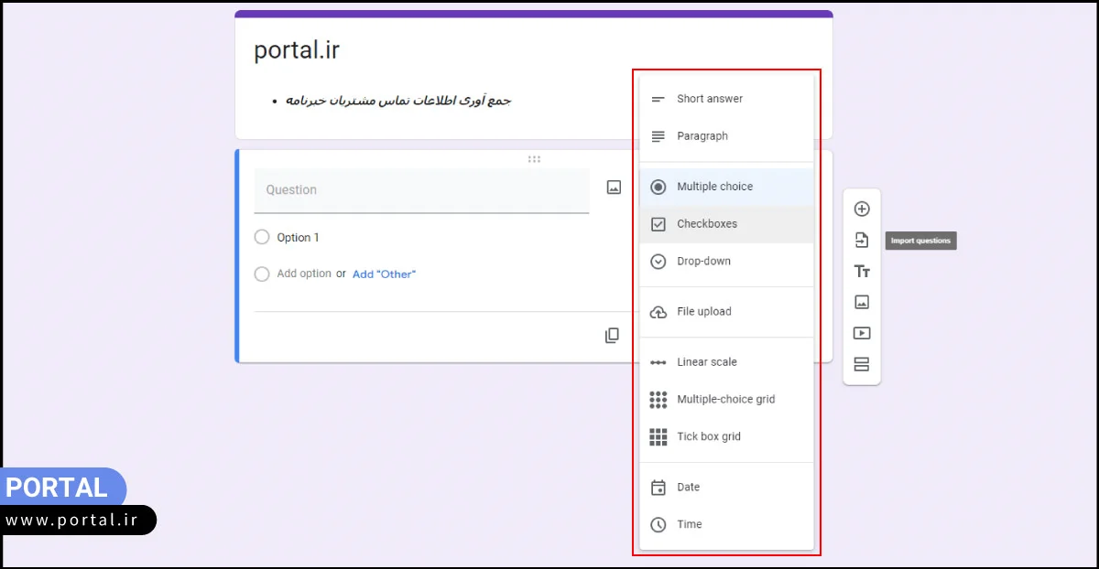
Task: Select Date as the question type
Action: pyautogui.click(x=688, y=488)
